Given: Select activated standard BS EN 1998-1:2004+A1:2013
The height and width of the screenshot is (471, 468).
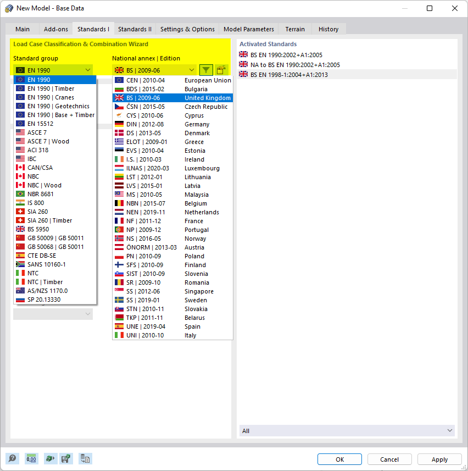Looking at the screenshot, I should click(x=347, y=75).
